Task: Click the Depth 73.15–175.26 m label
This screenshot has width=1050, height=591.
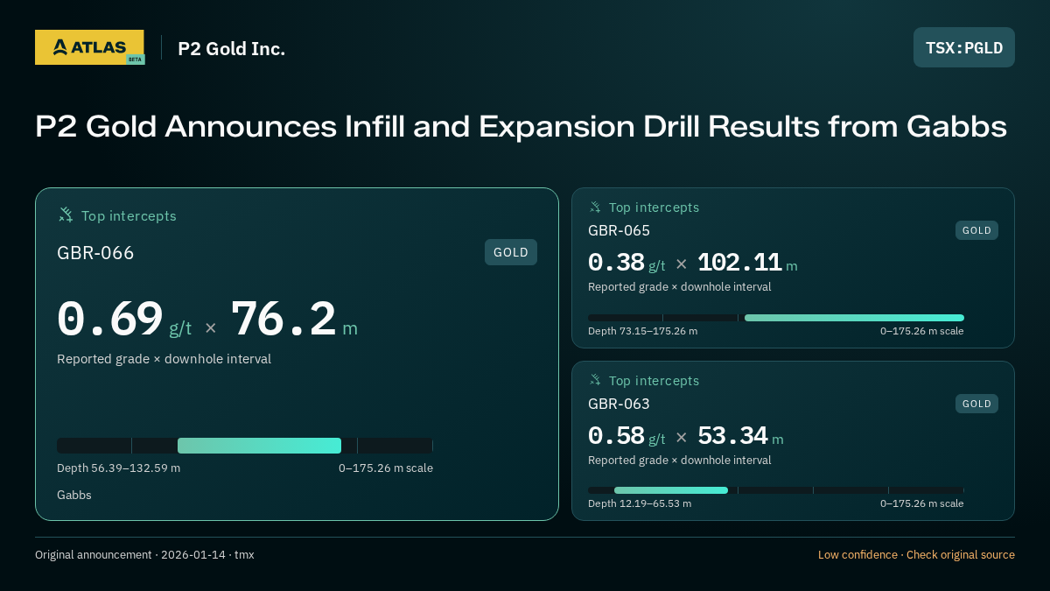Action: click(642, 331)
